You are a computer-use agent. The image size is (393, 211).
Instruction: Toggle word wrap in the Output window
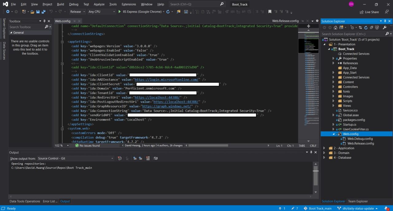[x=156, y=158]
